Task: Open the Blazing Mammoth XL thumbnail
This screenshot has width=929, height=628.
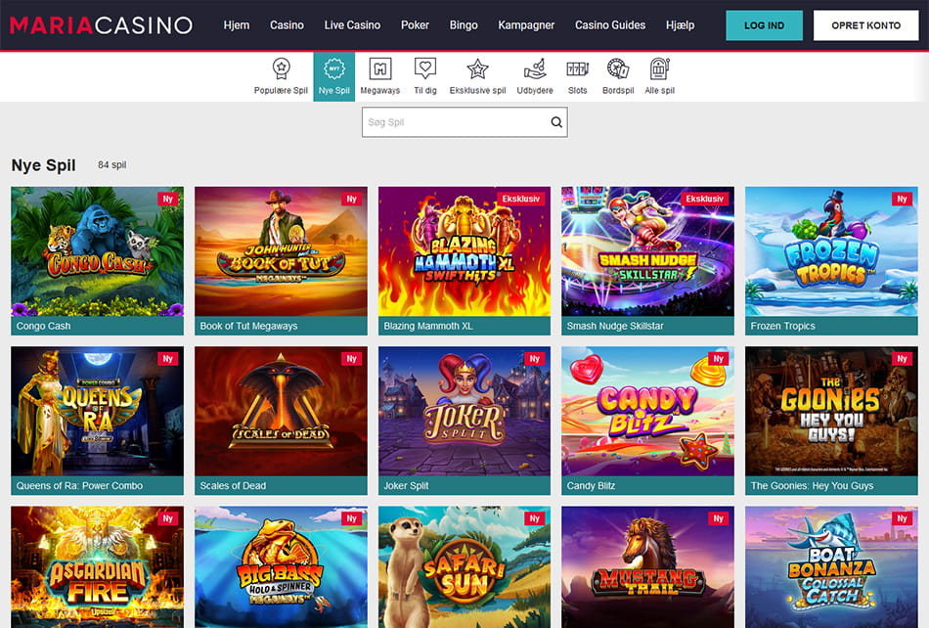Action: click(x=464, y=251)
